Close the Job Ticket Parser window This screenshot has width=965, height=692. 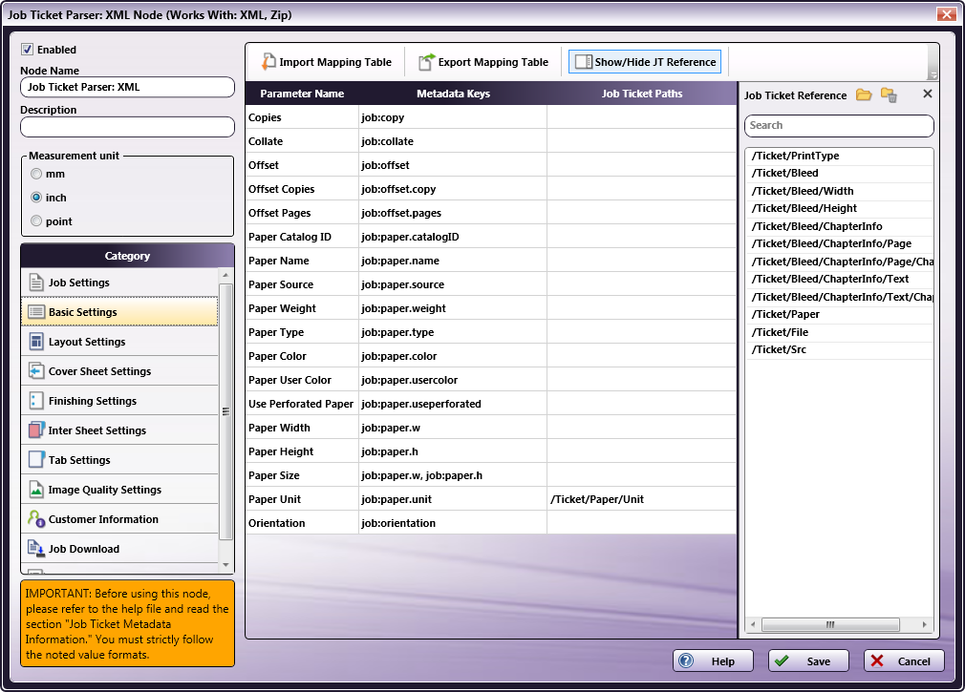946,14
